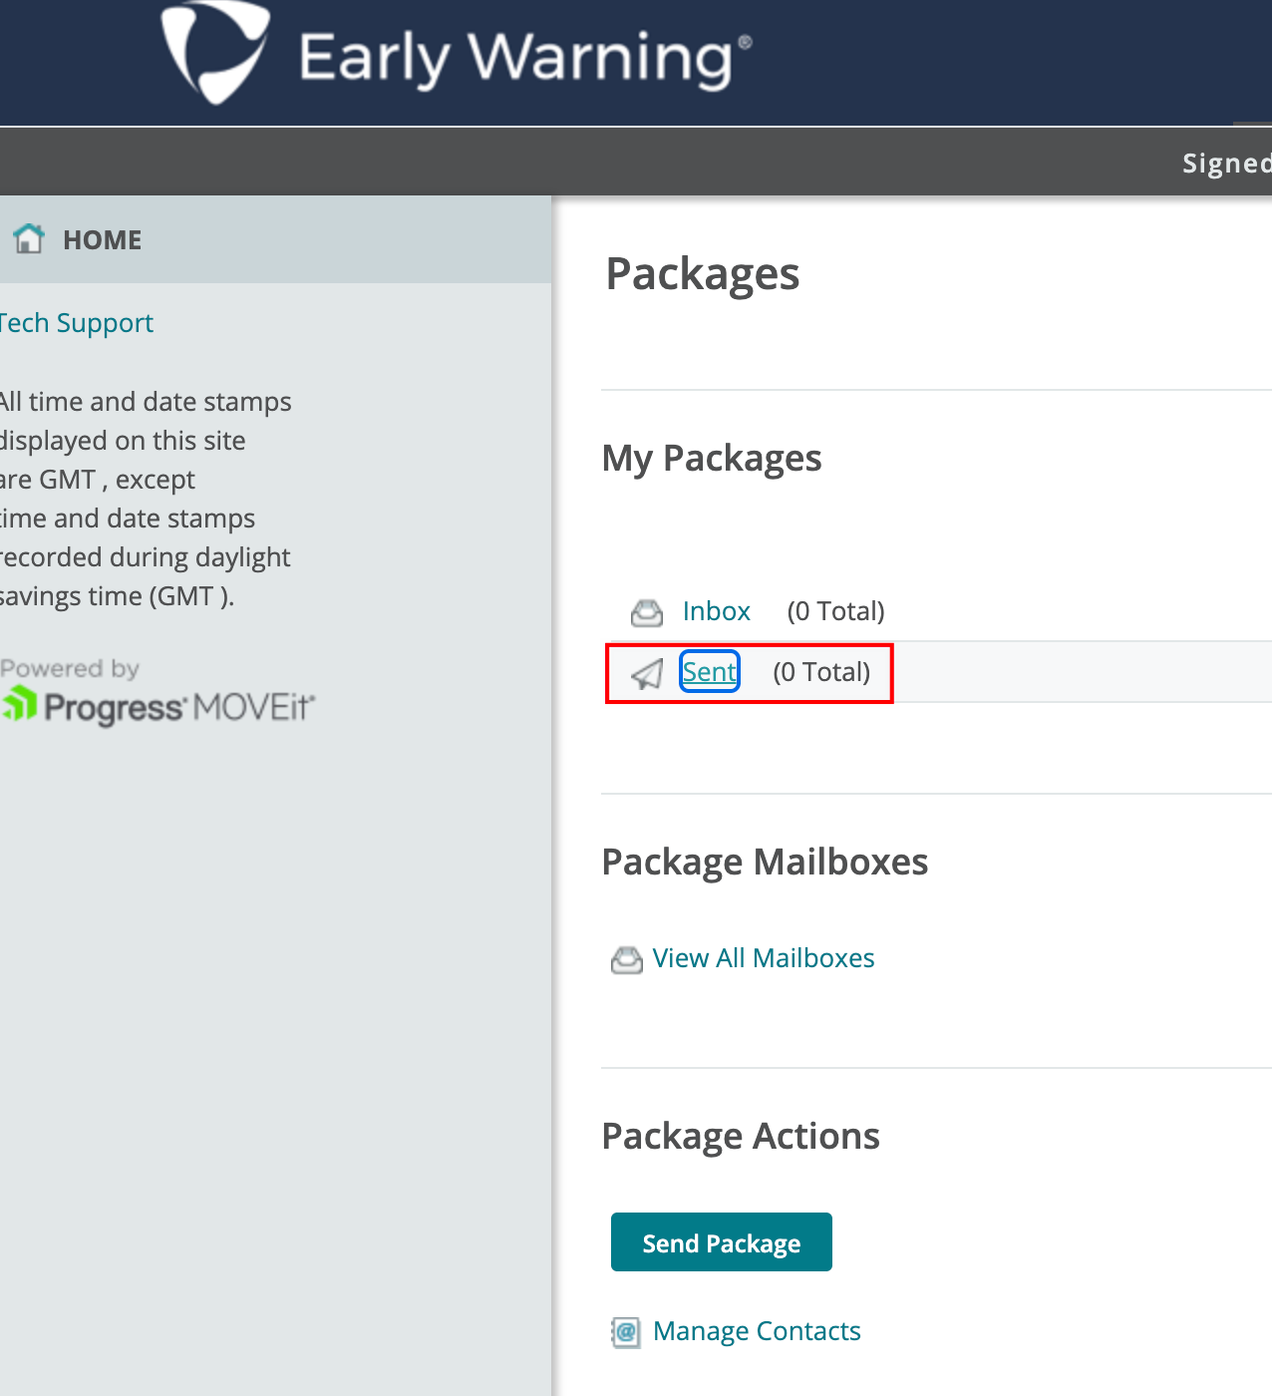Image resolution: width=1272 pixels, height=1396 pixels.
Task: Select the View All Mailboxes link
Action: 763,958
